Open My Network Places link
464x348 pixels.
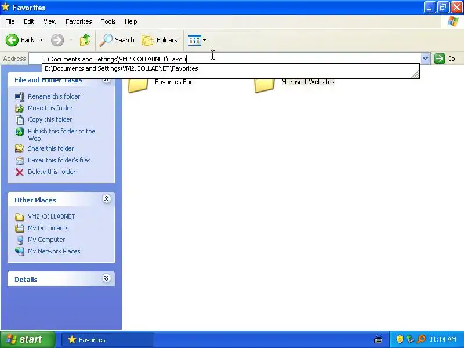(54, 251)
